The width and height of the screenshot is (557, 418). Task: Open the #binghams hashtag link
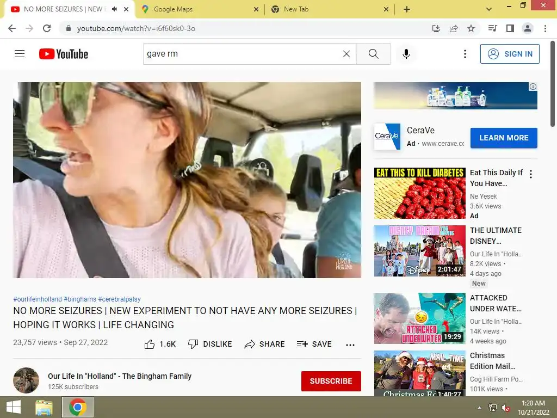pyautogui.click(x=80, y=299)
